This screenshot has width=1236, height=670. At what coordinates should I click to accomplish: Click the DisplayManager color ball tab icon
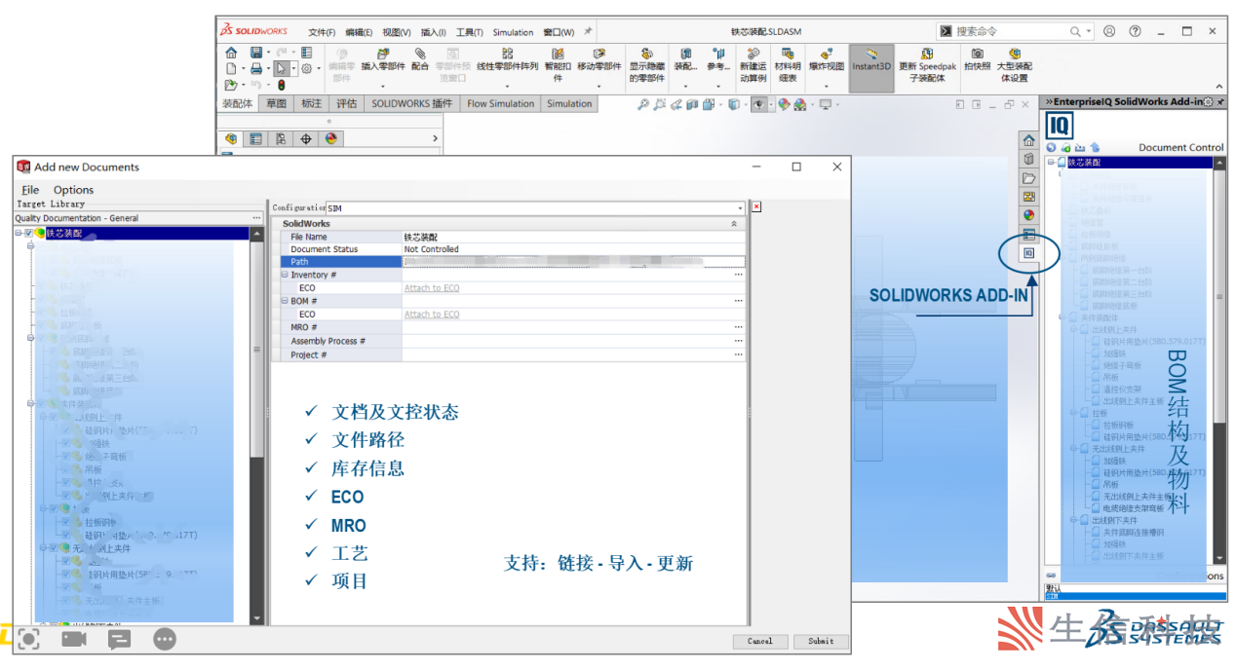point(330,138)
